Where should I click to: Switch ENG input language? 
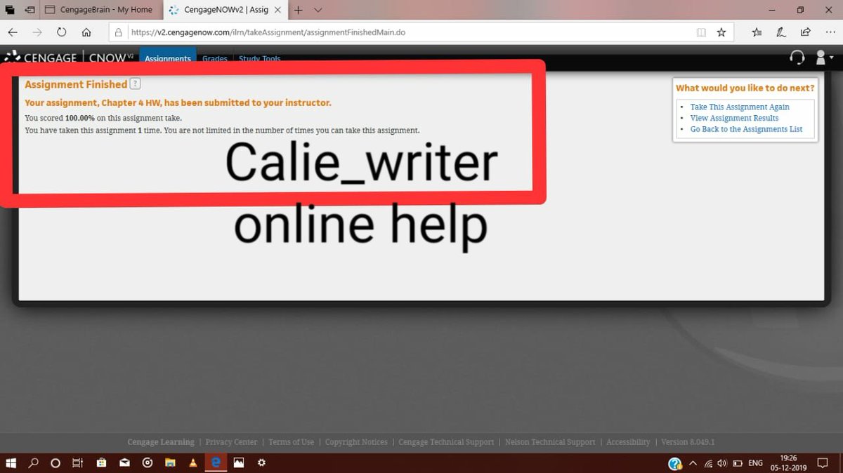click(756, 463)
